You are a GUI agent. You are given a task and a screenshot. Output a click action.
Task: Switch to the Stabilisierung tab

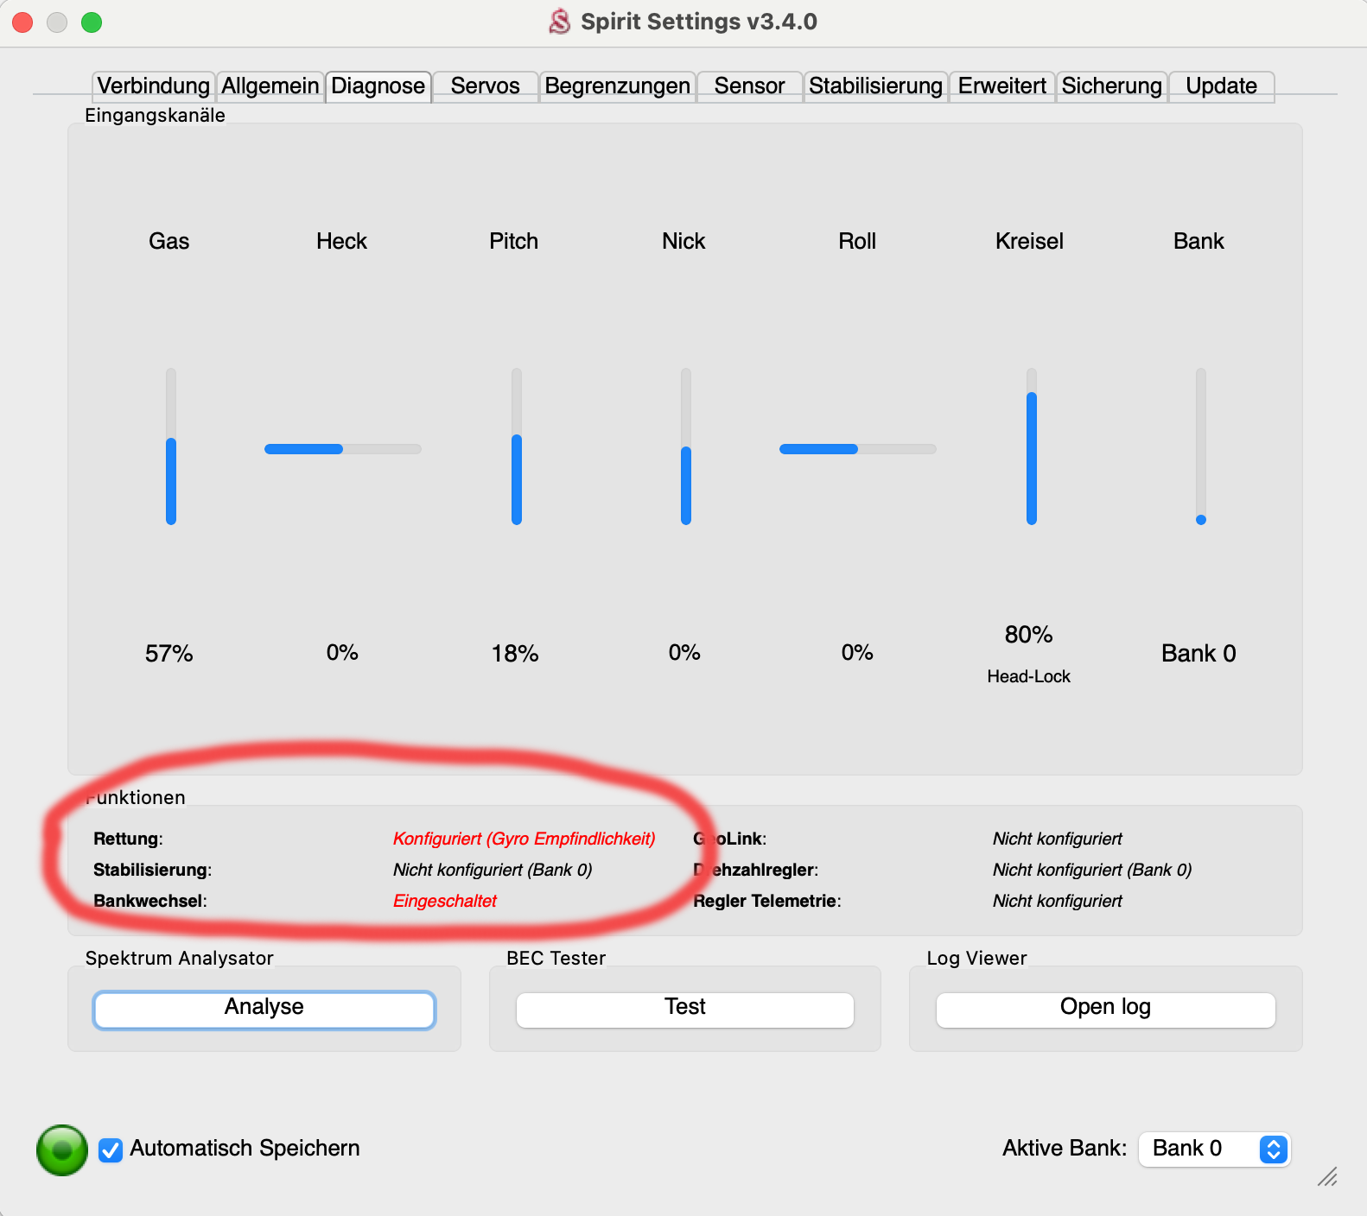click(875, 86)
